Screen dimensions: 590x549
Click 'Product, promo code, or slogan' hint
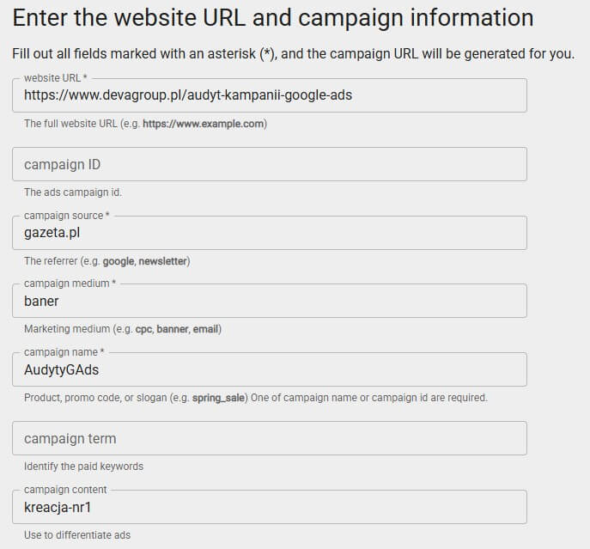(255, 398)
